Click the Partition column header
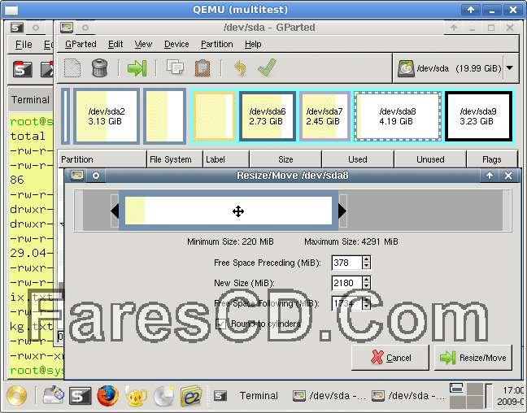 point(102,159)
